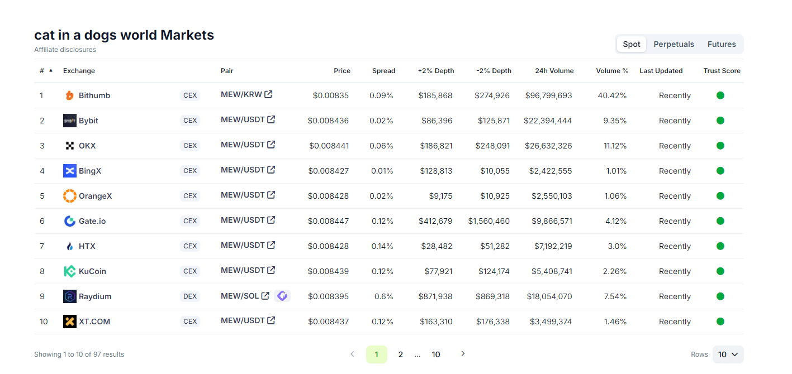Open external link icon in XT.COM row
The width and height of the screenshot is (792, 374).
[x=271, y=320]
